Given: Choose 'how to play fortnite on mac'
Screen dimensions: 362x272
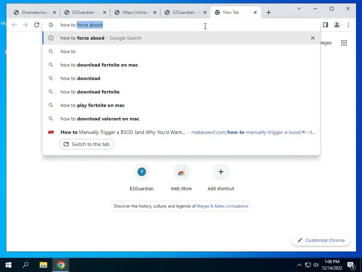Looking at the screenshot, I should pos(181,105).
